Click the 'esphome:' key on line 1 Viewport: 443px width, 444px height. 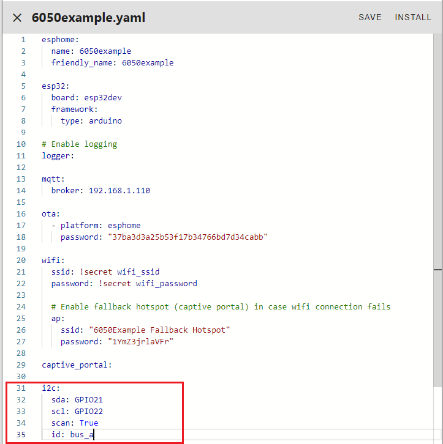tap(60, 39)
